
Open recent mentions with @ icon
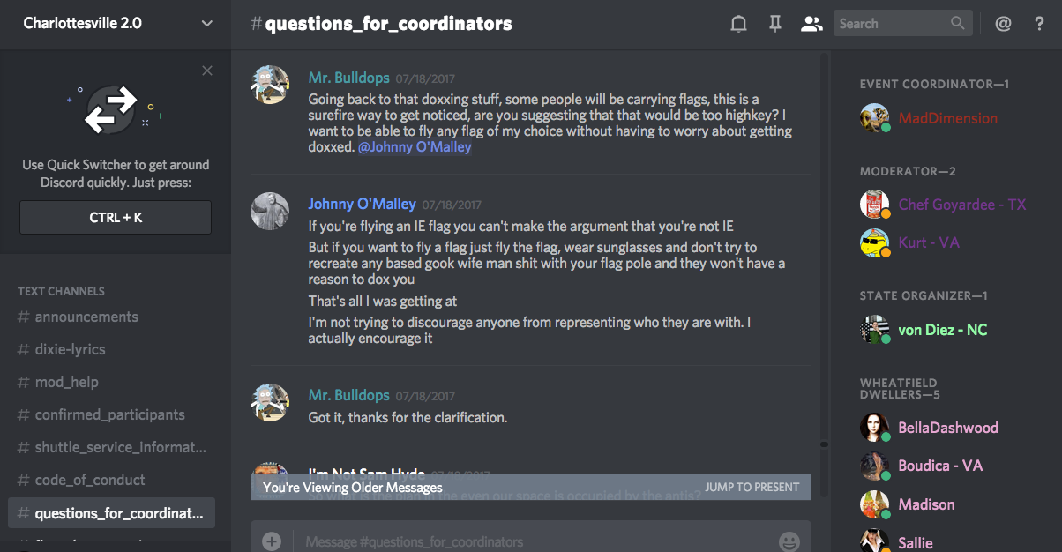(x=1003, y=24)
